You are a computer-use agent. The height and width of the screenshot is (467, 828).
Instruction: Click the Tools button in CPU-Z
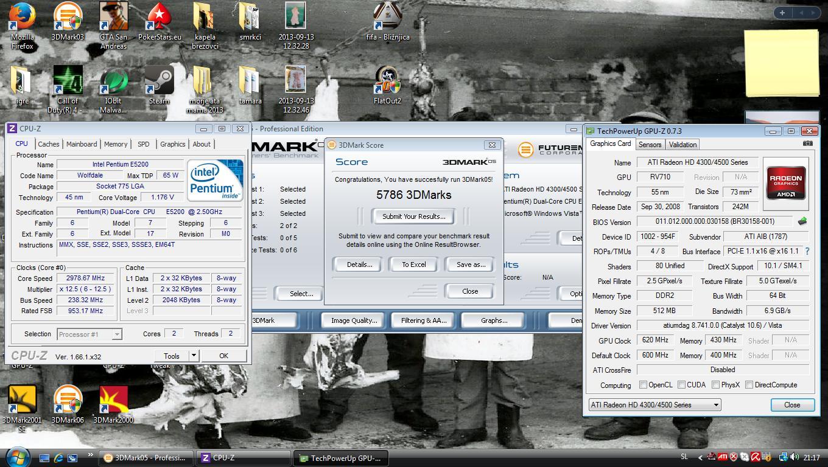(172, 356)
